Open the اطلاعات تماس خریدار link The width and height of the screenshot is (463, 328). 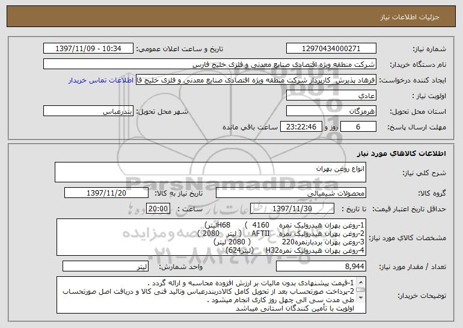coord(100,81)
